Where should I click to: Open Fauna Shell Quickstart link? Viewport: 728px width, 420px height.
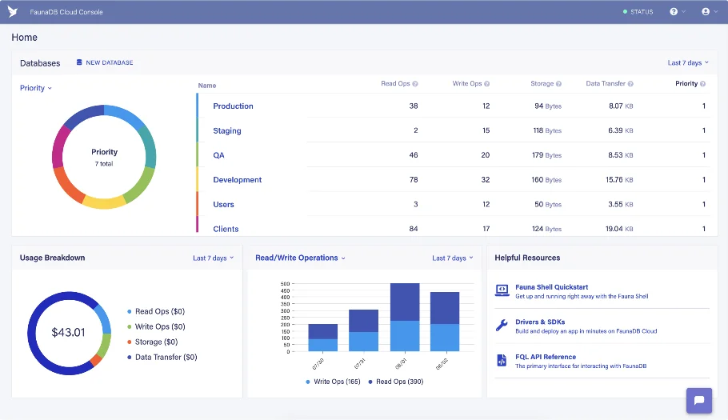[551, 287]
